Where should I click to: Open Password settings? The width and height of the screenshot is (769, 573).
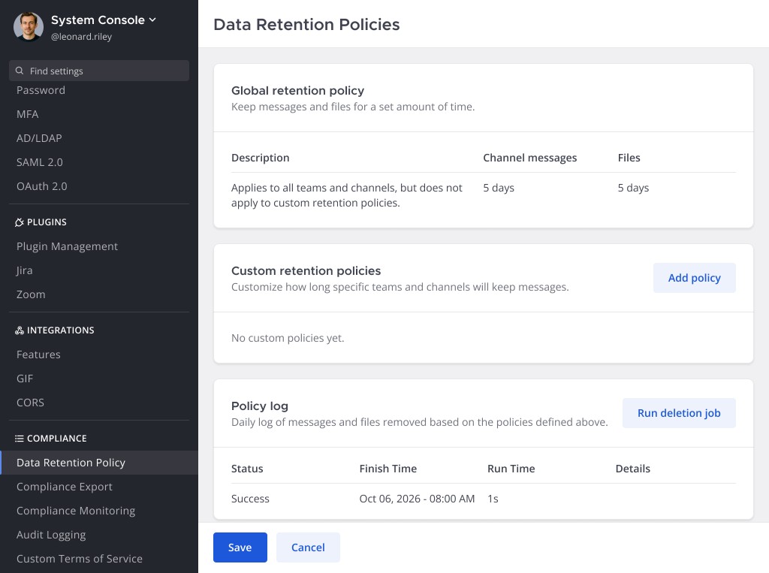(x=41, y=90)
